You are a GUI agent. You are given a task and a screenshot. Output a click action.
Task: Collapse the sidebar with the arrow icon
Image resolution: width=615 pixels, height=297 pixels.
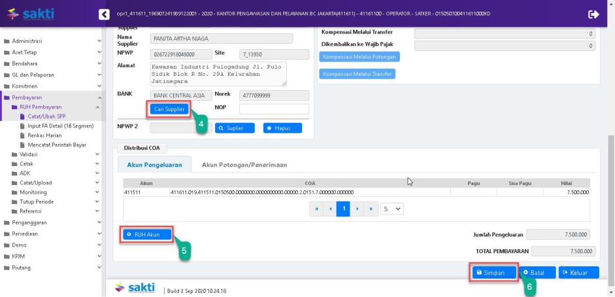[x=104, y=14]
